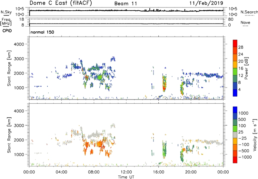Click '3000' tick on the power panel axis
This screenshot has height=179, width=258.
pyautogui.click(x=19, y=59)
